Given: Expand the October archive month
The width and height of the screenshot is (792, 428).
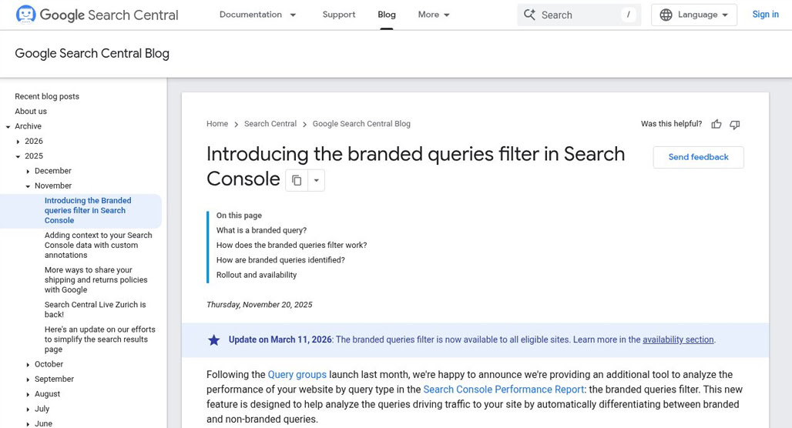Looking at the screenshot, I should [29, 364].
